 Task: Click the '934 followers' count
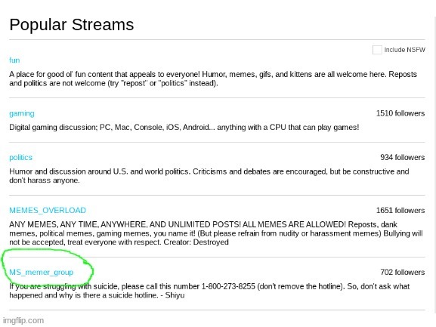pos(402,158)
